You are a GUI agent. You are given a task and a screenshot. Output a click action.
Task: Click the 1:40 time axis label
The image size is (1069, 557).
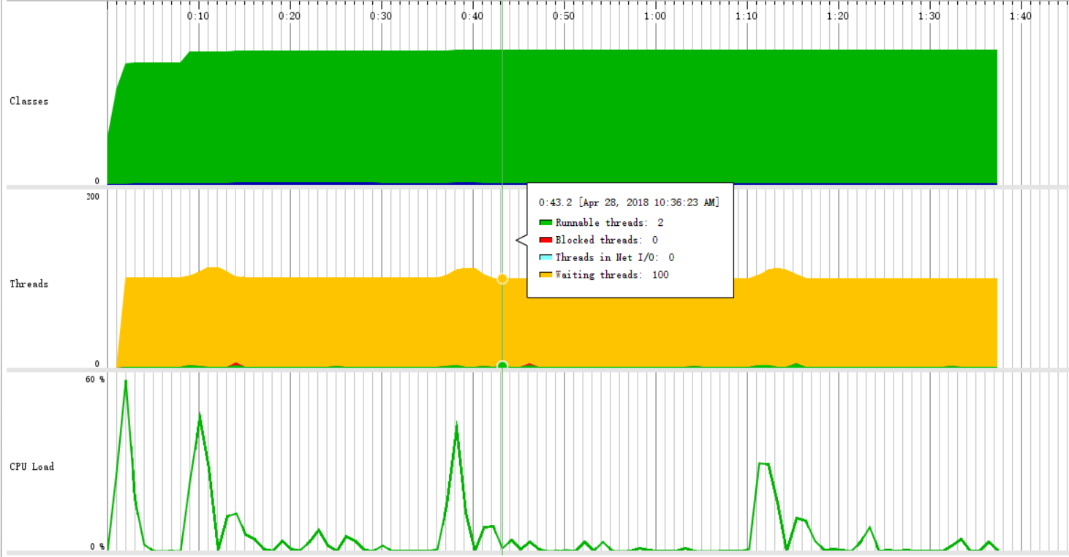pyautogui.click(x=1020, y=16)
